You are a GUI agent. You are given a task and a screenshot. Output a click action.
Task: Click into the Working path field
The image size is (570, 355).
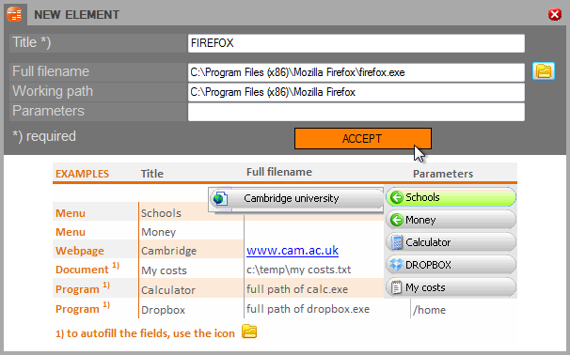356,92
